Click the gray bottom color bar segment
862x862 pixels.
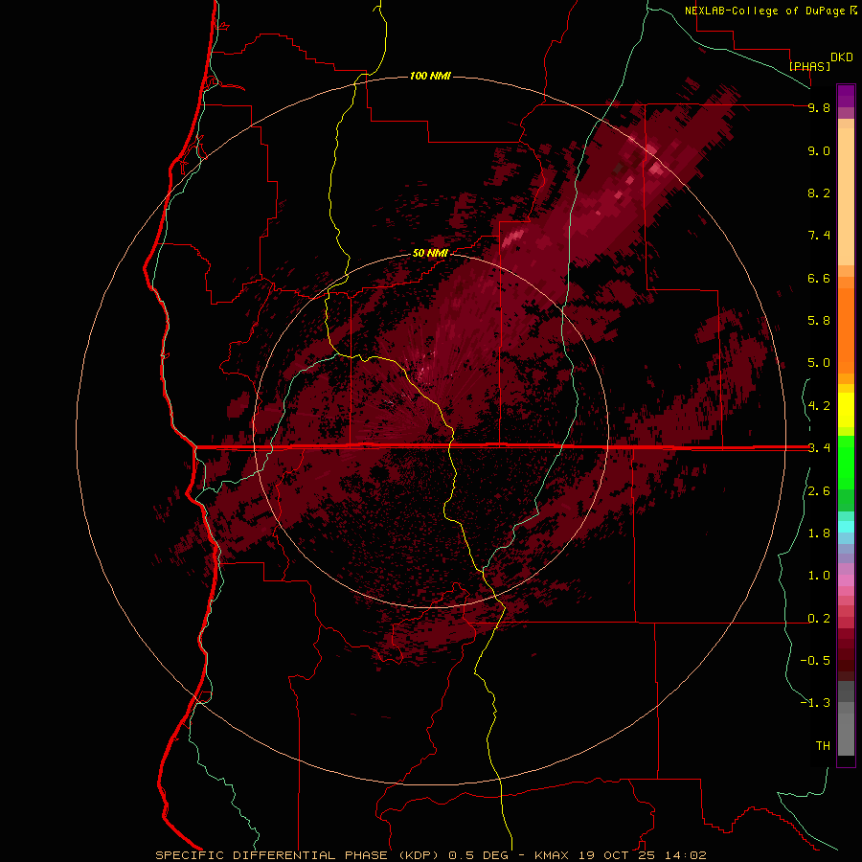(846, 734)
